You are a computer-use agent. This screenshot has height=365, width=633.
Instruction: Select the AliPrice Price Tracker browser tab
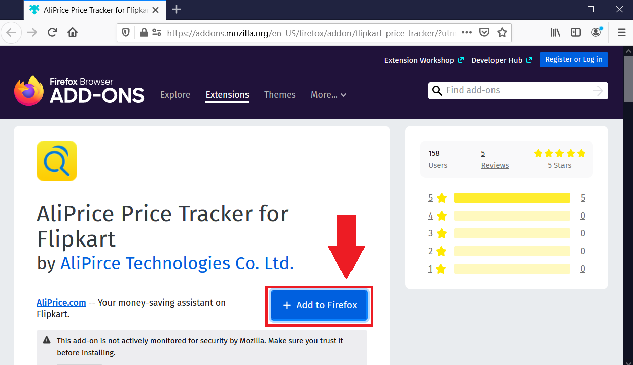94,10
